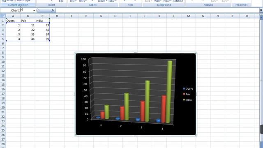This screenshot has height=148, width=263.
Task: Select the Pak legend entry in chart
Action: point(187,94)
